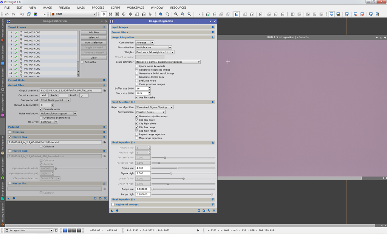This screenshot has width=387, height=234.
Task: Open the Weights dropdown
Action: pyautogui.click(x=155, y=52)
